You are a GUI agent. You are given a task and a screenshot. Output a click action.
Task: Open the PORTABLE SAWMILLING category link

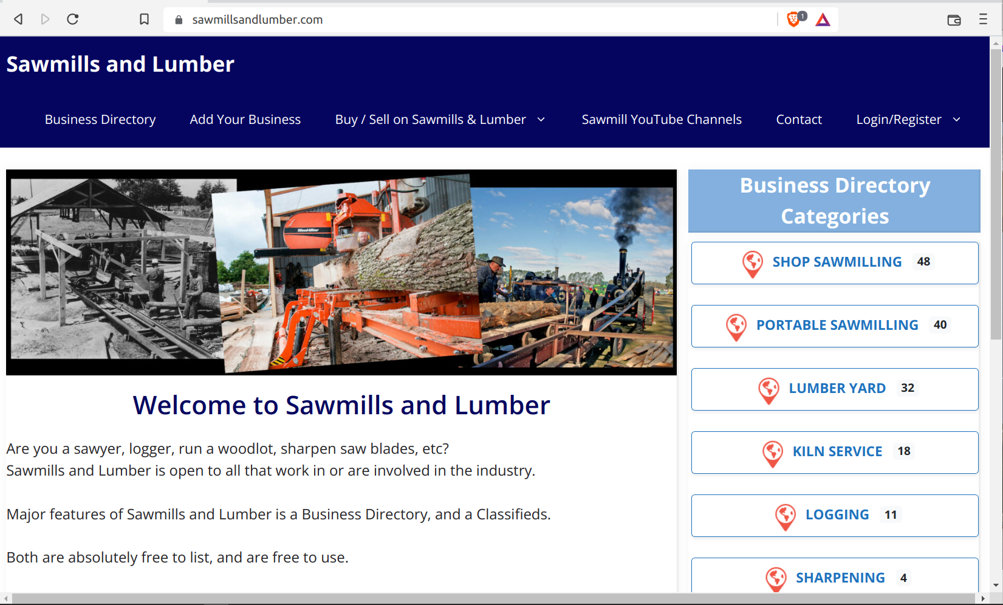coord(837,325)
